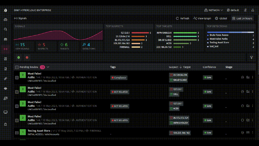This screenshot has width=259, height=146.
Task: Open the NETMON dropdown
Action: 213,10
